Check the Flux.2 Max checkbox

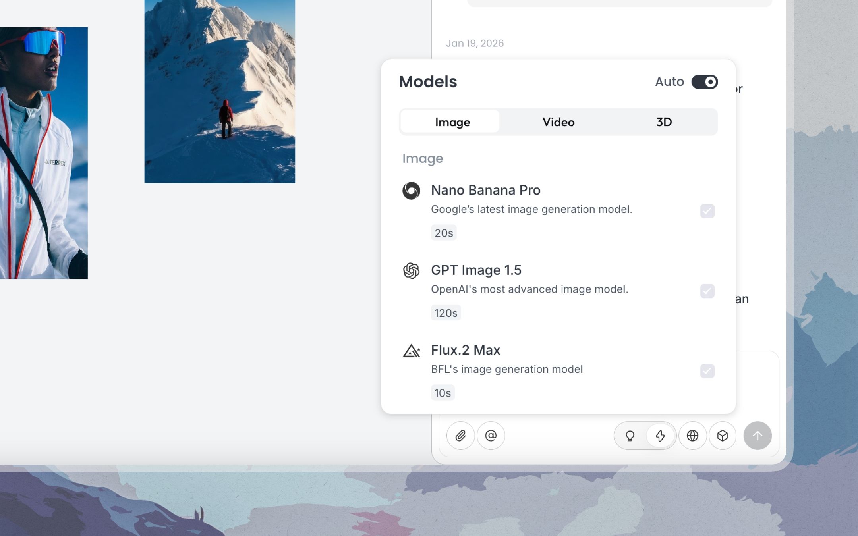pyautogui.click(x=707, y=371)
